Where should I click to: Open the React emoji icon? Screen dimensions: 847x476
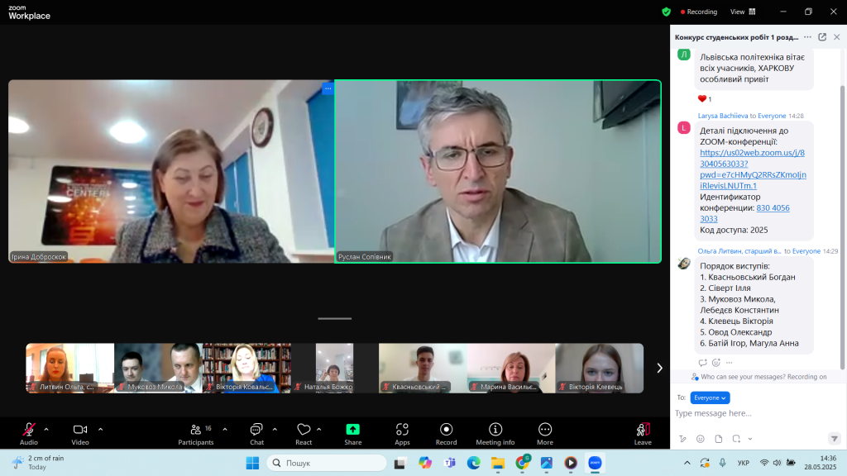(x=304, y=430)
